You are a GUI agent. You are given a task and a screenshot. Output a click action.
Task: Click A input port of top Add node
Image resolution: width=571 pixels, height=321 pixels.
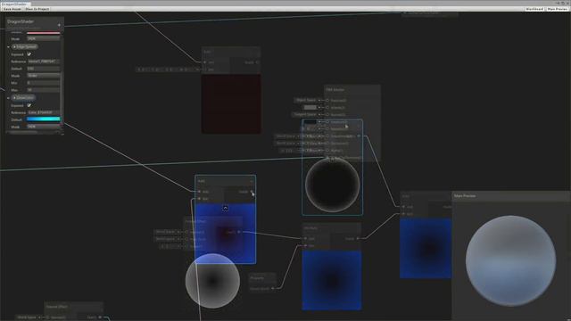(x=204, y=62)
